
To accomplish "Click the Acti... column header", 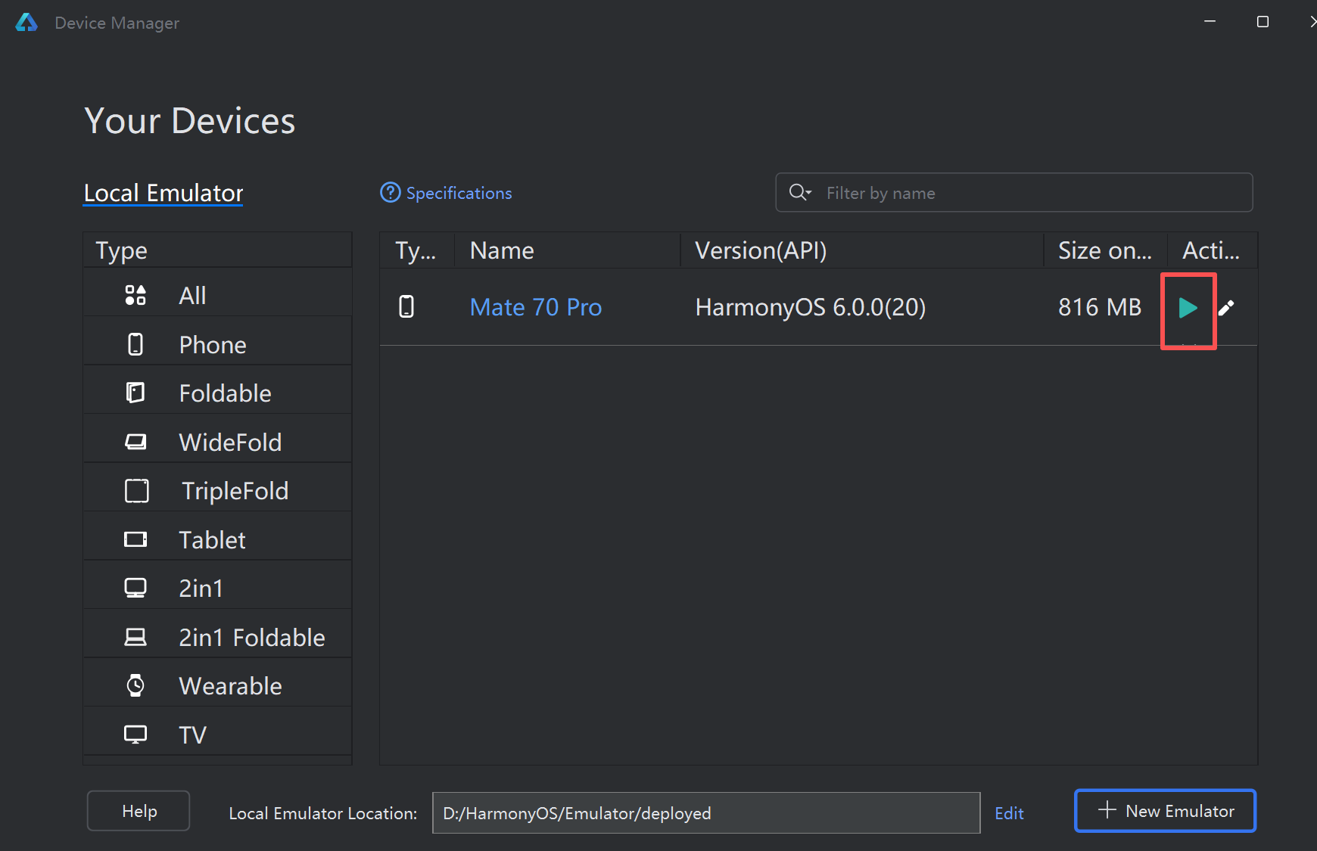I will click(1212, 250).
